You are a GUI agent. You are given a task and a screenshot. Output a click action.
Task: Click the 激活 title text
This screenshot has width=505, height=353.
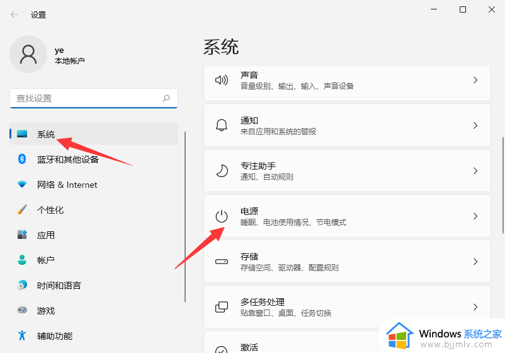pyautogui.click(x=249, y=347)
